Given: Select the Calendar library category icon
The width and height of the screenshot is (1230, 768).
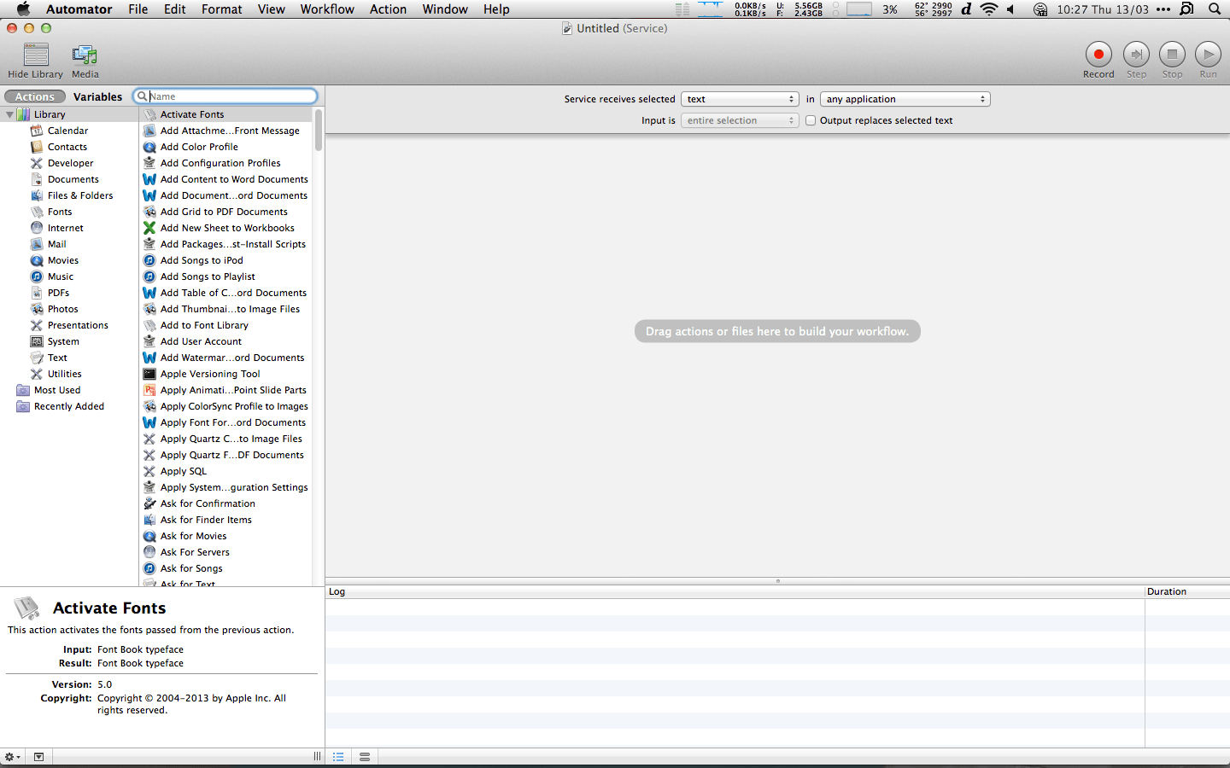Looking at the screenshot, I should pyautogui.click(x=37, y=131).
